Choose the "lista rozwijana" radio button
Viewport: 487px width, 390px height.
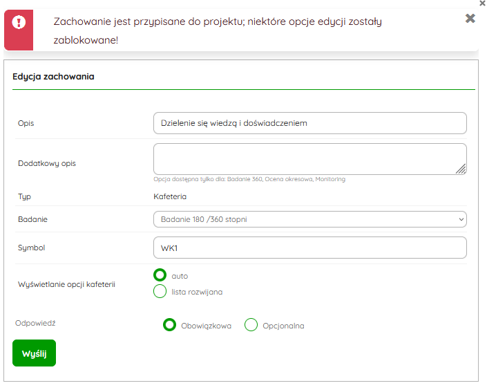click(x=160, y=291)
